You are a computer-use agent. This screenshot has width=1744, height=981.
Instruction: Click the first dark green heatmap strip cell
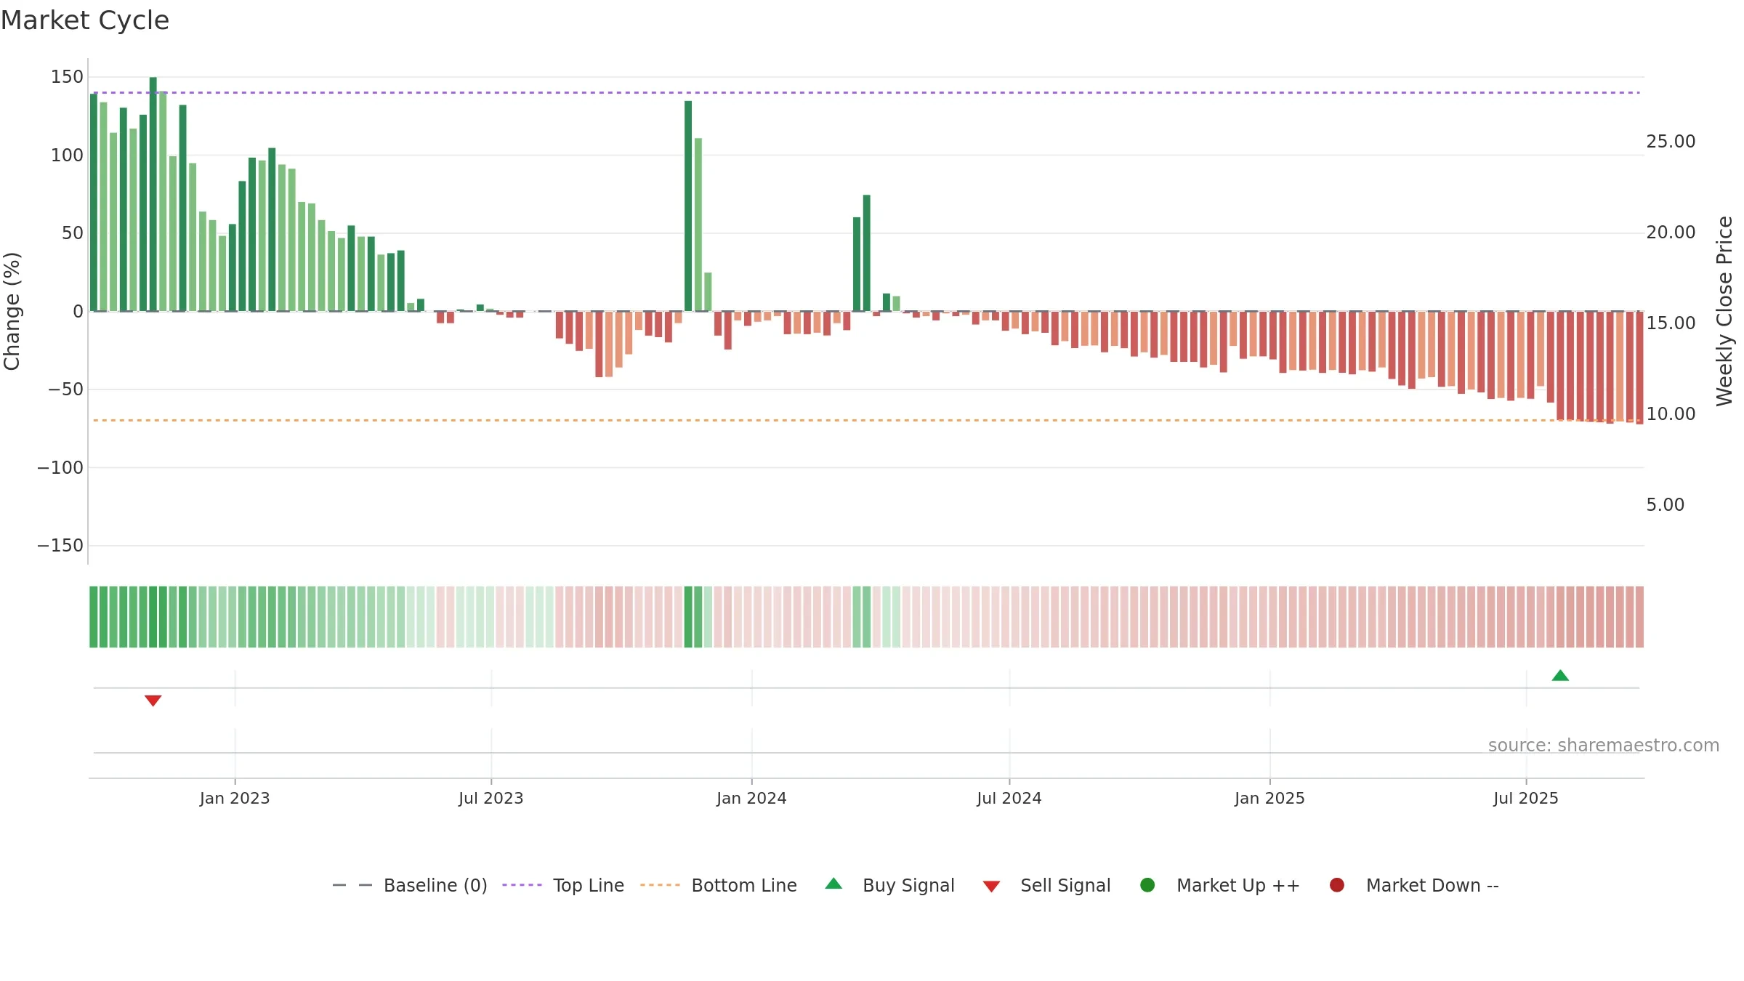[94, 617]
